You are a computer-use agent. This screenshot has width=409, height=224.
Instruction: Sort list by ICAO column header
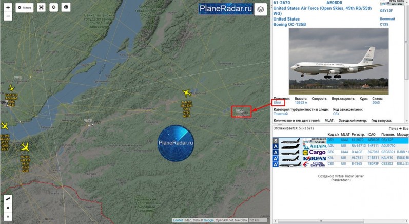[372, 135]
